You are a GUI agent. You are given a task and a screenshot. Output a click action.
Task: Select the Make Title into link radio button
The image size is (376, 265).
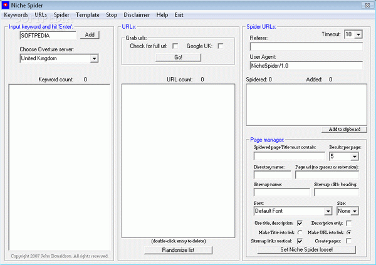point(300,232)
